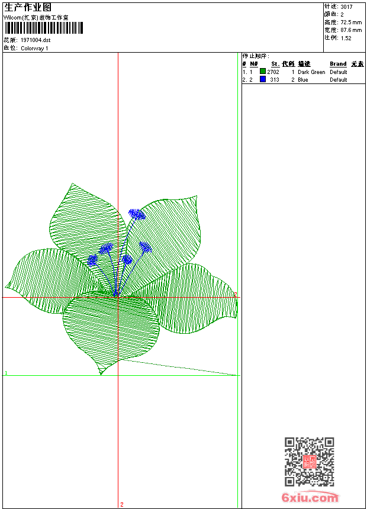
Task: Select the St. column header
Action: (275, 64)
